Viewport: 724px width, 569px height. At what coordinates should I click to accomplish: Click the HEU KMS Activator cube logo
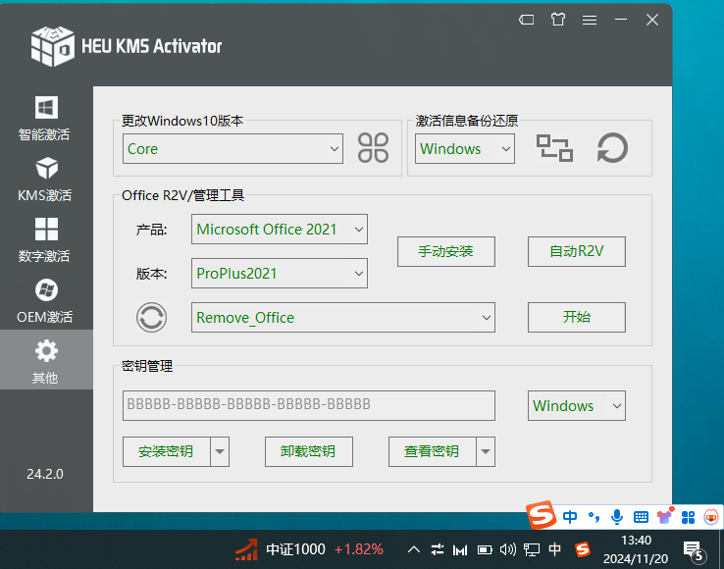point(52,46)
